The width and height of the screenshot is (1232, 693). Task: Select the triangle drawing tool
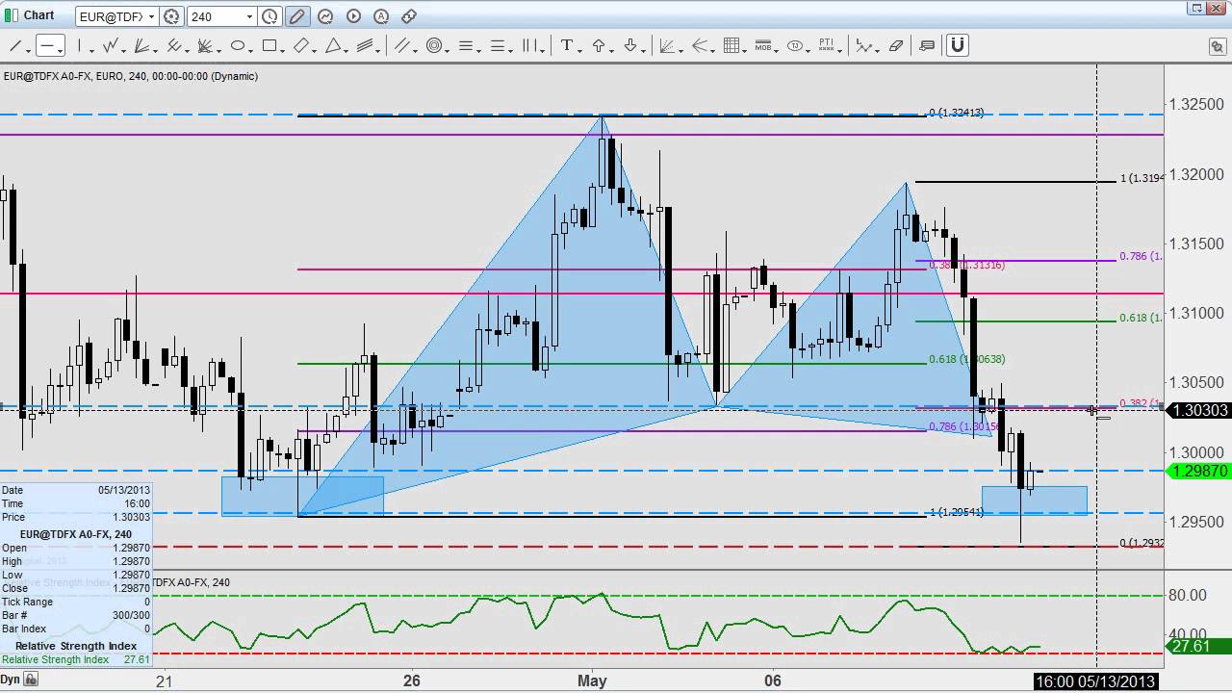click(x=333, y=45)
